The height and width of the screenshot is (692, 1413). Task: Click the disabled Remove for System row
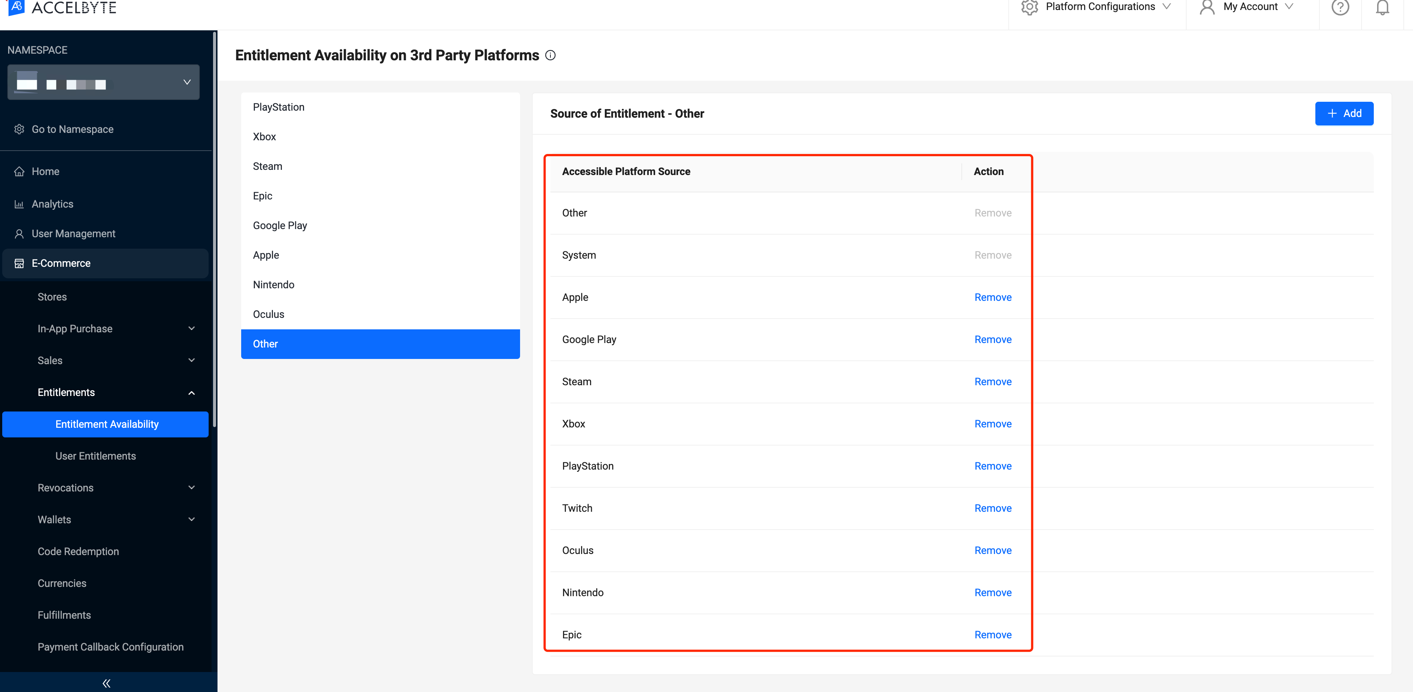pos(993,255)
